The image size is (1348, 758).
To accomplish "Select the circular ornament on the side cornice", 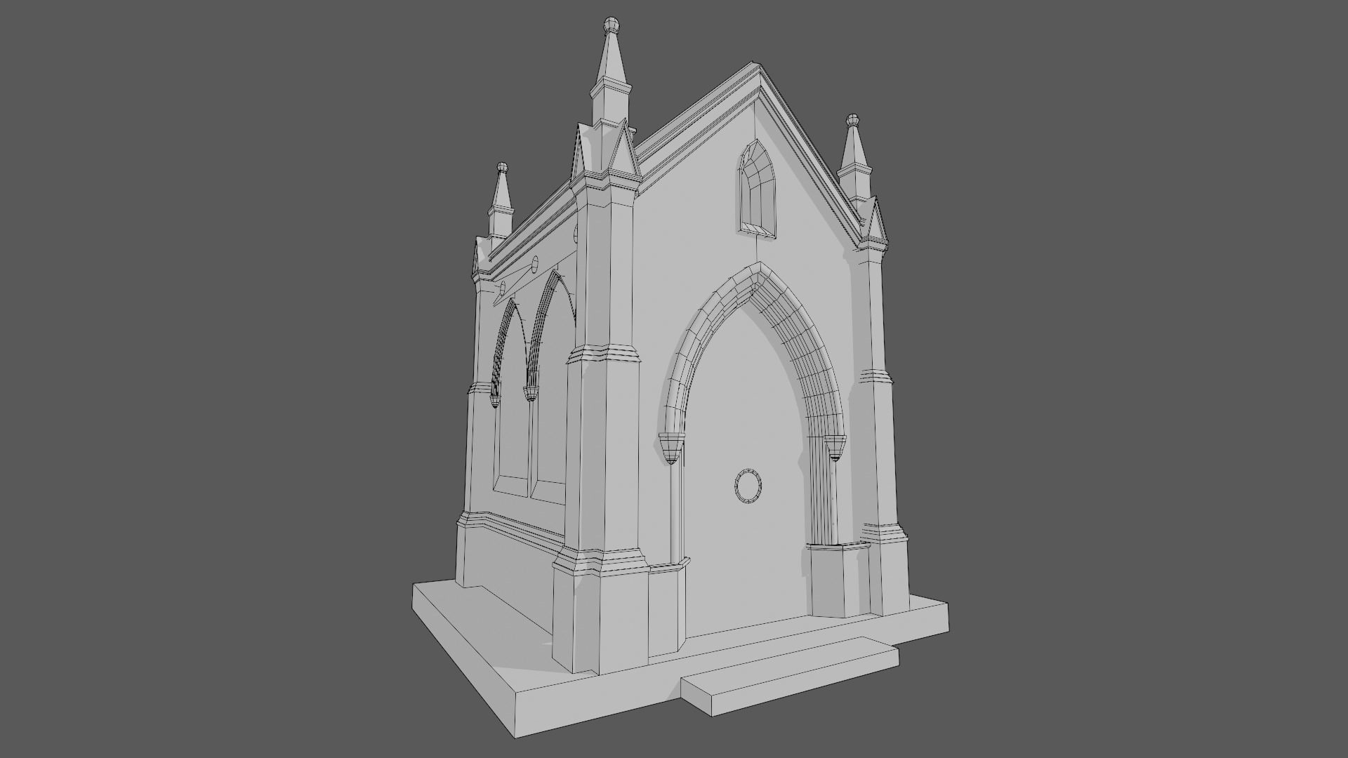I will click(x=534, y=264).
